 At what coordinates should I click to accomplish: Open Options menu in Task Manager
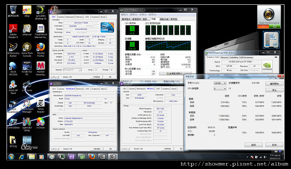134,14
